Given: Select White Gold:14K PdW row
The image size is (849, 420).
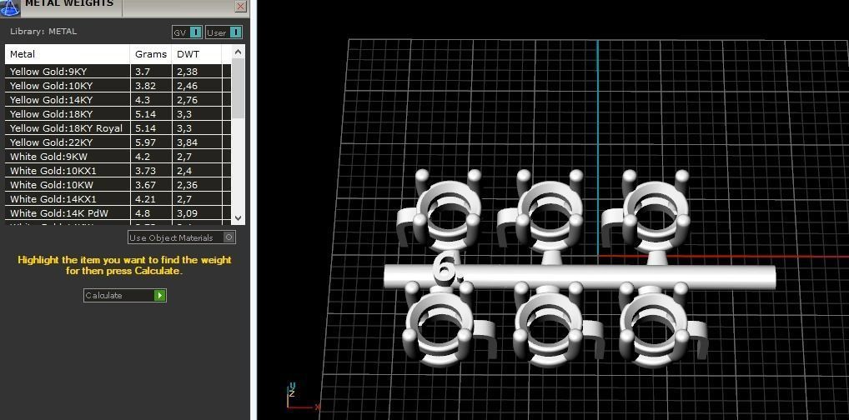Looking at the screenshot, I should point(118,213).
